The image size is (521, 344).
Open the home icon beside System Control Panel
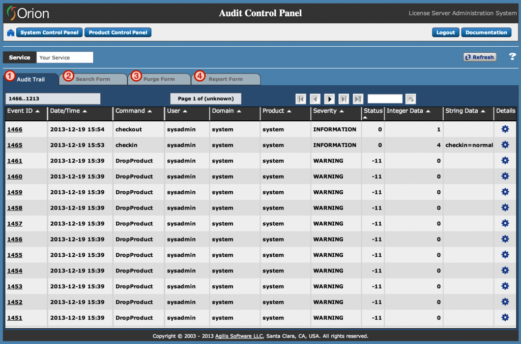[10, 32]
